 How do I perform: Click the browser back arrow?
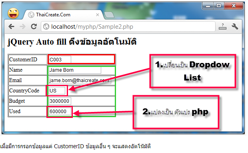pyautogui.click(x=11, y=26)
